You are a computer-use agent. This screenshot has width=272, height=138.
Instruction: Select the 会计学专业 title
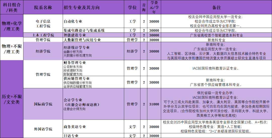point(73,100)
